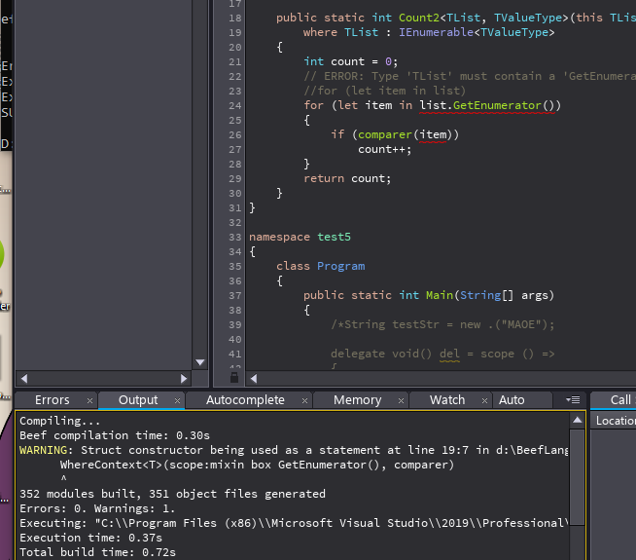Click the Count2 method name
636x560 pixels.
click(x=419, y=18)
